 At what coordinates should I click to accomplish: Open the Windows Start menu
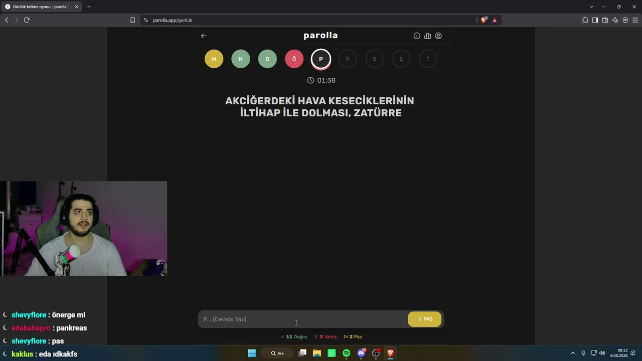[252, 353]
